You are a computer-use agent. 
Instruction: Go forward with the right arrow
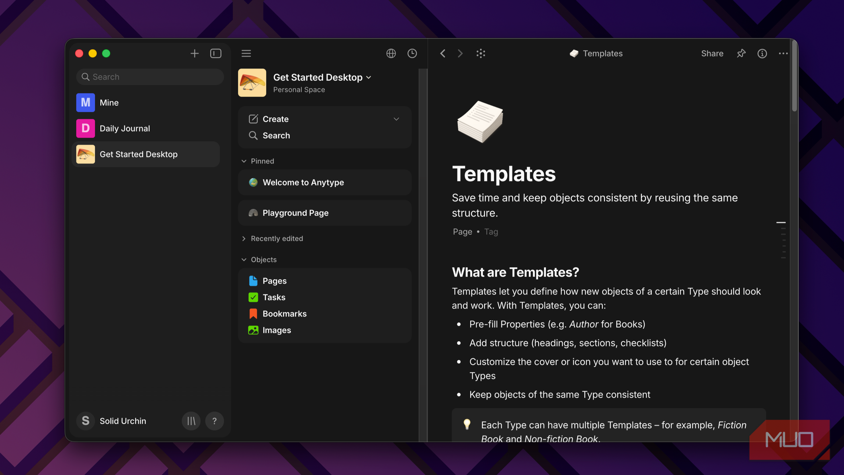(460, 53)
